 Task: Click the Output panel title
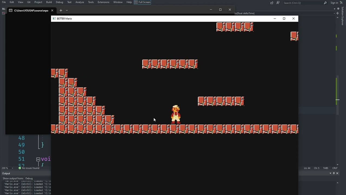6,173
